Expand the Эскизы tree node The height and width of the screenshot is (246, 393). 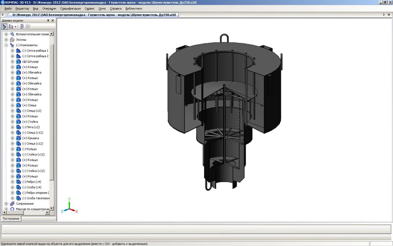[x=6, y=40]
